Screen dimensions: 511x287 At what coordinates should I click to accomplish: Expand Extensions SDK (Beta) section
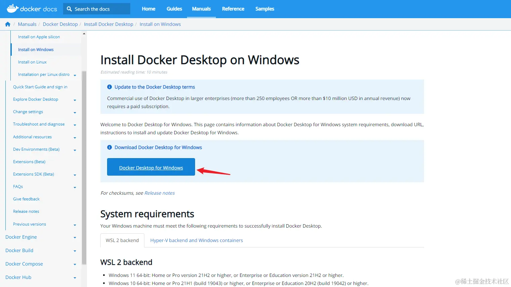point(75,175)
